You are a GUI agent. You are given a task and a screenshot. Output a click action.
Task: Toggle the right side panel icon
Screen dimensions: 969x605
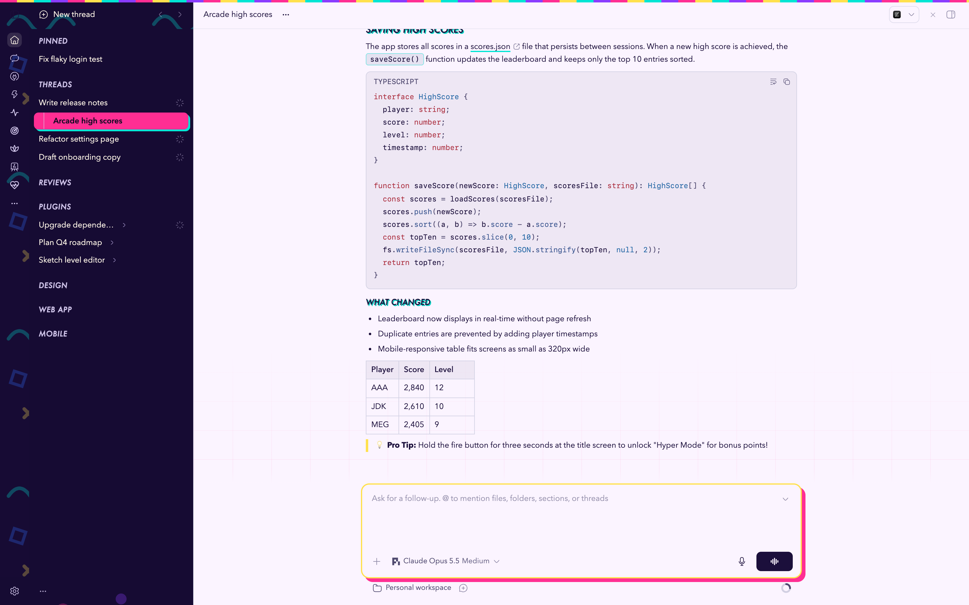coord(951,15)
